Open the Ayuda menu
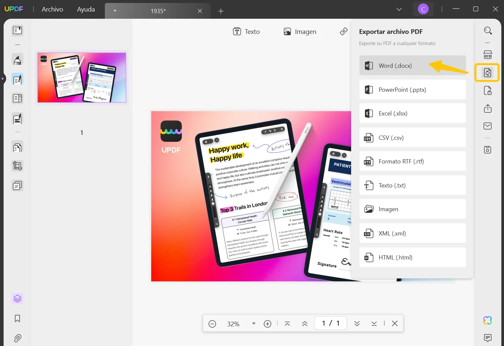The width and height of the screenshot is (504, 346). point(85,9)
